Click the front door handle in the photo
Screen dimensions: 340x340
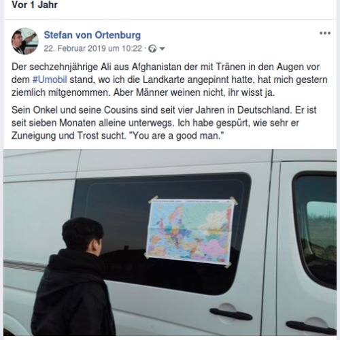click(x=311, y=327)
